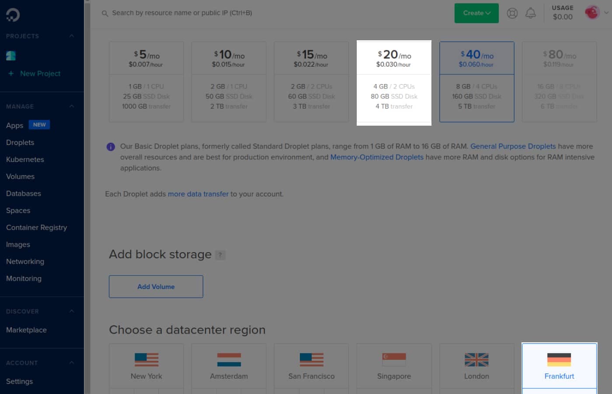612x394 pixels.
Task: Click the Add Volume button
Action: coord(156,287)
